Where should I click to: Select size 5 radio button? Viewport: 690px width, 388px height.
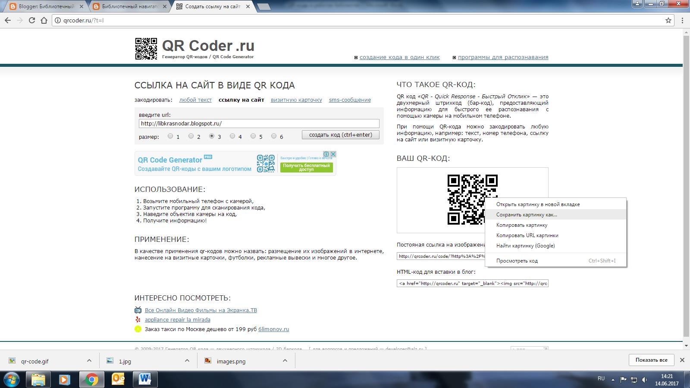point(253,136)
